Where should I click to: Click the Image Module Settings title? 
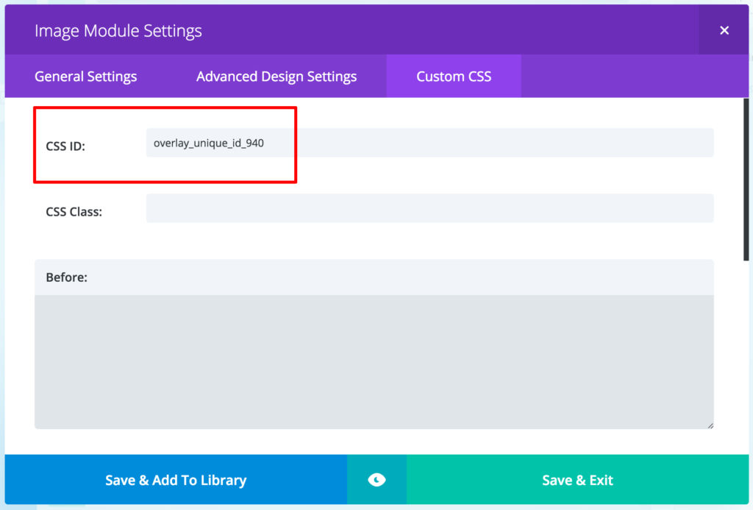(x=118, y=30)
